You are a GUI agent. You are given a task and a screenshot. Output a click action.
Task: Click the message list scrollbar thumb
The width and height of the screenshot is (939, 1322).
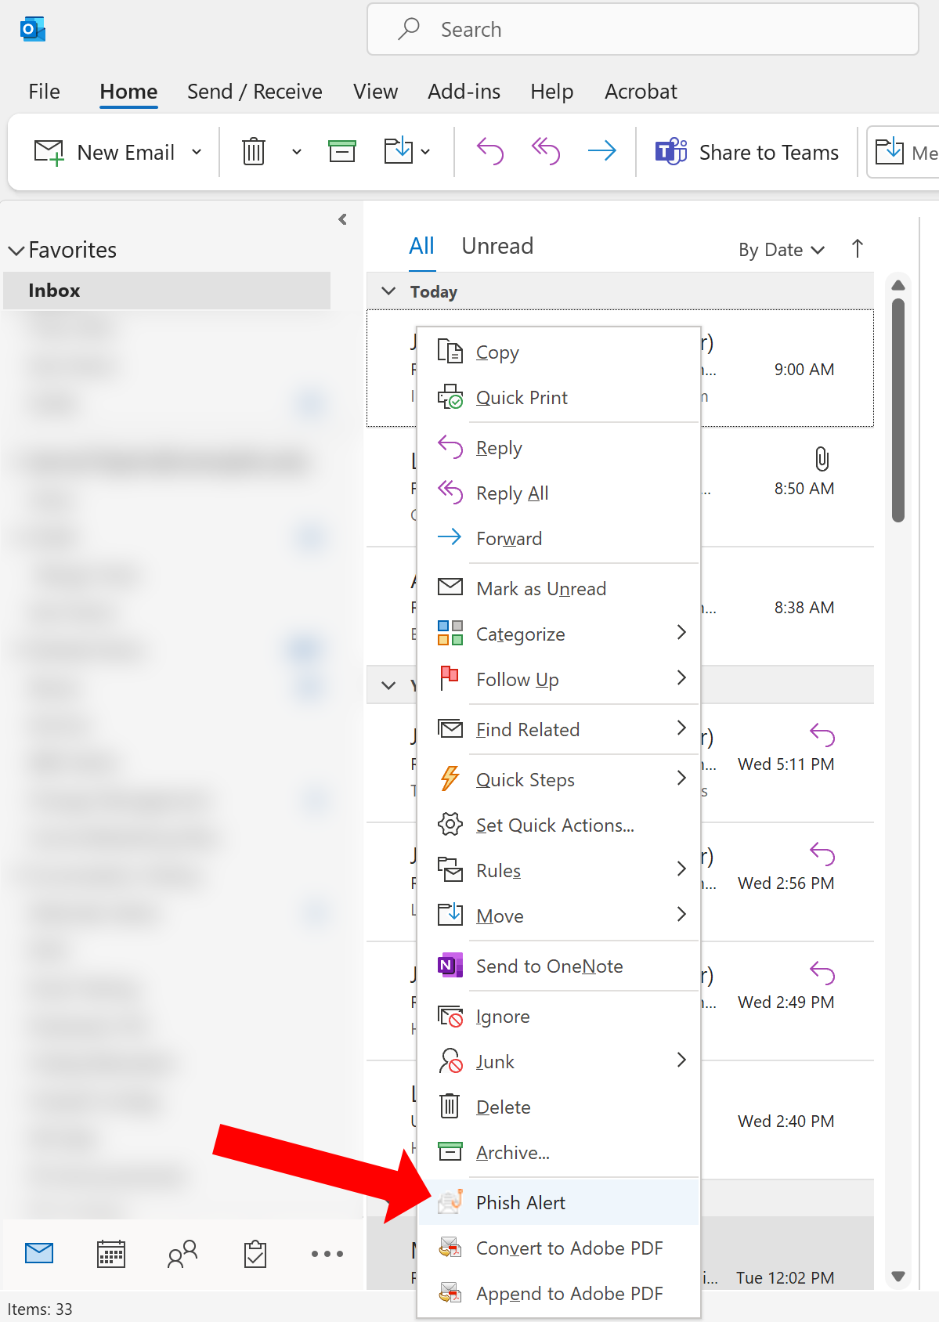click(898, 409)
